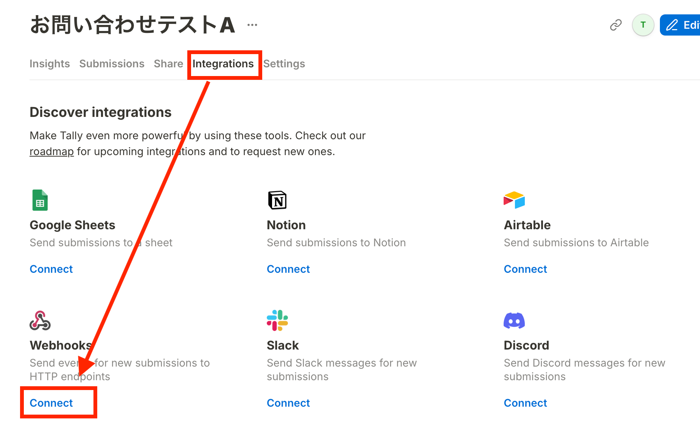The width and height of the screenshot is (700, 429).
Task: Click 'Send Slack messages for new submissions' text
Action: 342,370
